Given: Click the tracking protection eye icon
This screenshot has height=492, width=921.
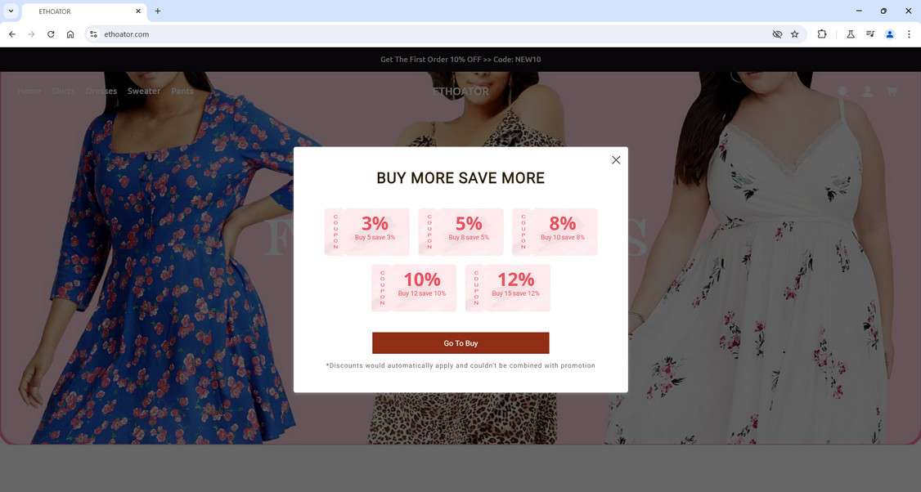Looking at the screenshot, I should (x=777, y=34).
